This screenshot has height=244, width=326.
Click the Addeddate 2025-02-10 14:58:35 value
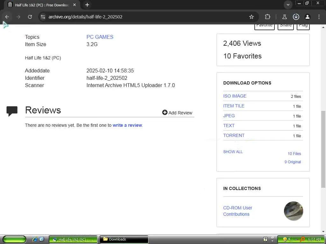pos(110,71)
